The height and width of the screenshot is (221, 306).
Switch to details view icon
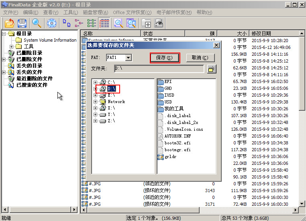point(104,23)
